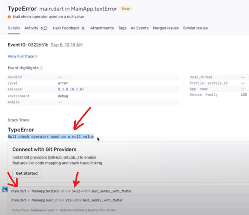Go to the Attachments tab
Viewport: 249px width, 215px height.
(102, 28)
